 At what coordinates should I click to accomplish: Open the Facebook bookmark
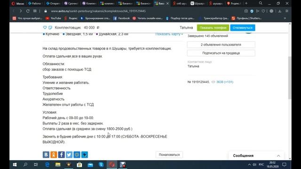point(121,18)
